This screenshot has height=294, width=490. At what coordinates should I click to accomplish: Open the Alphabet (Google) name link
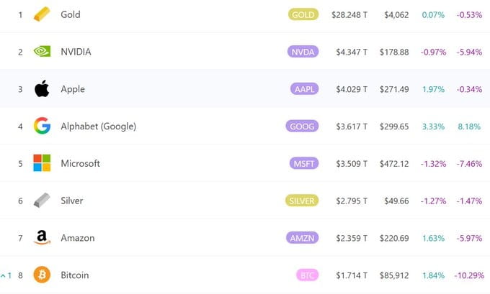tap(98, 127)
